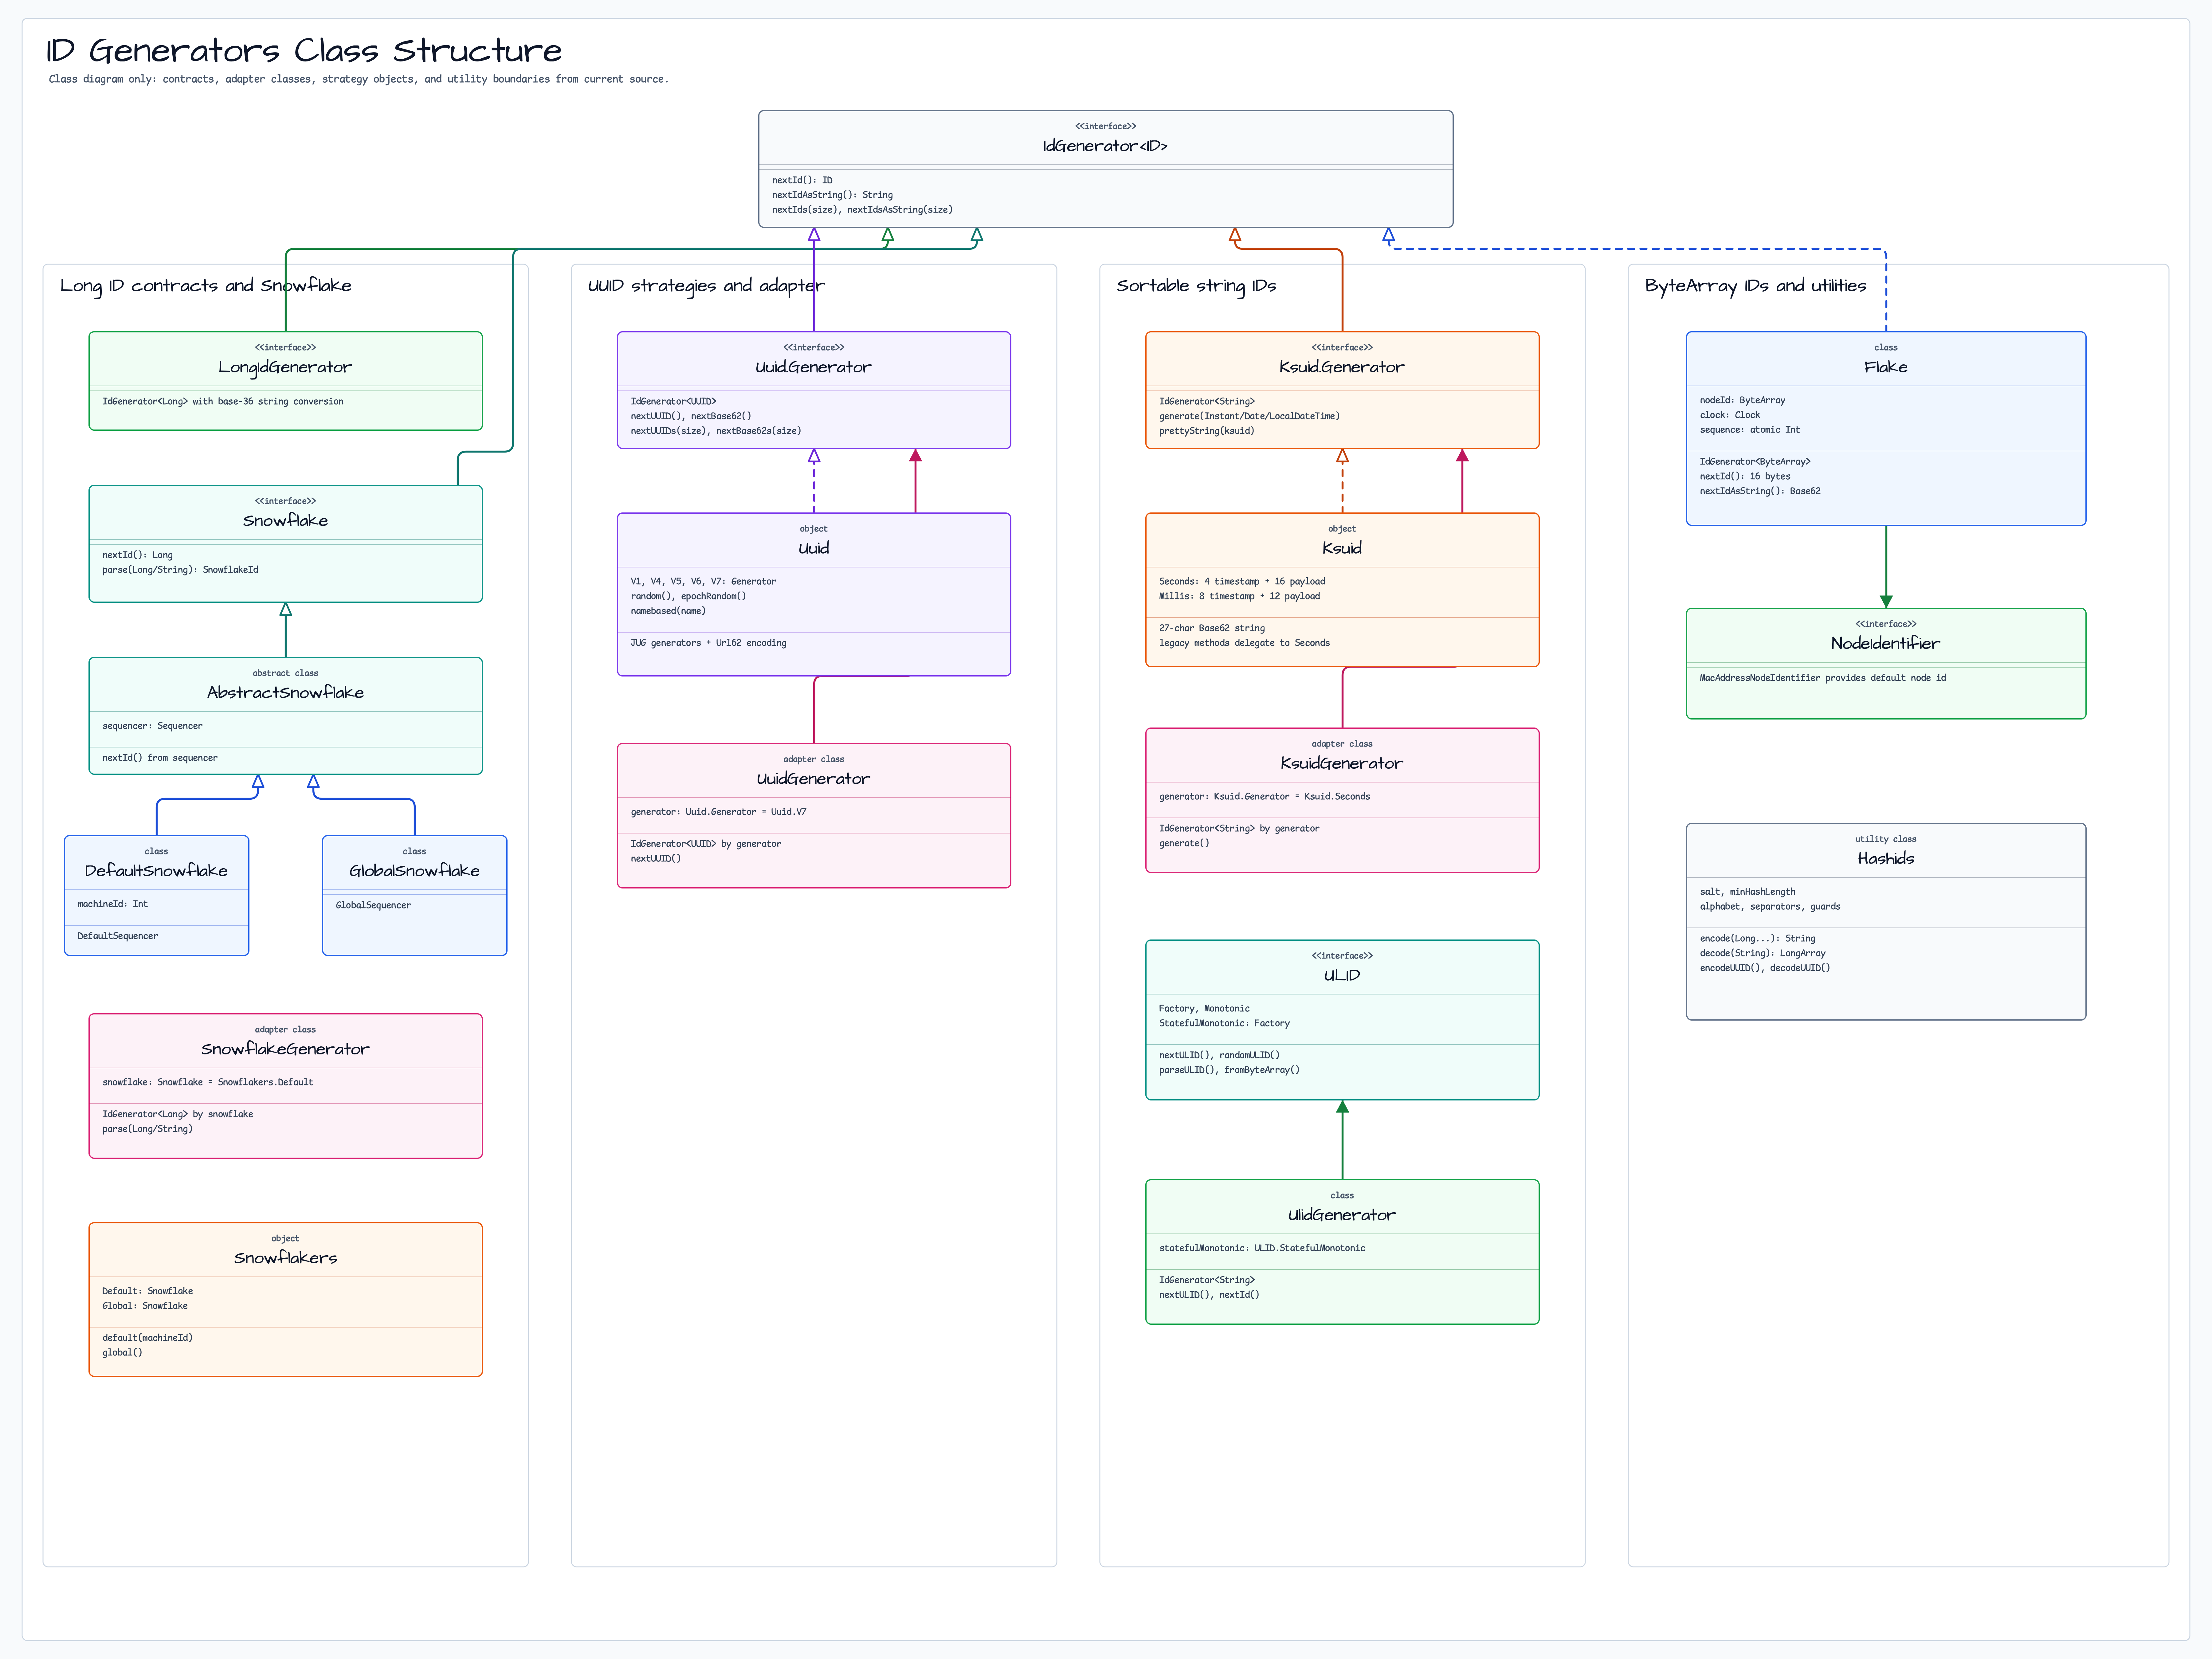Select the LongIdGenerator class name
This screenshot has height=1659, width=2212.
285,367
